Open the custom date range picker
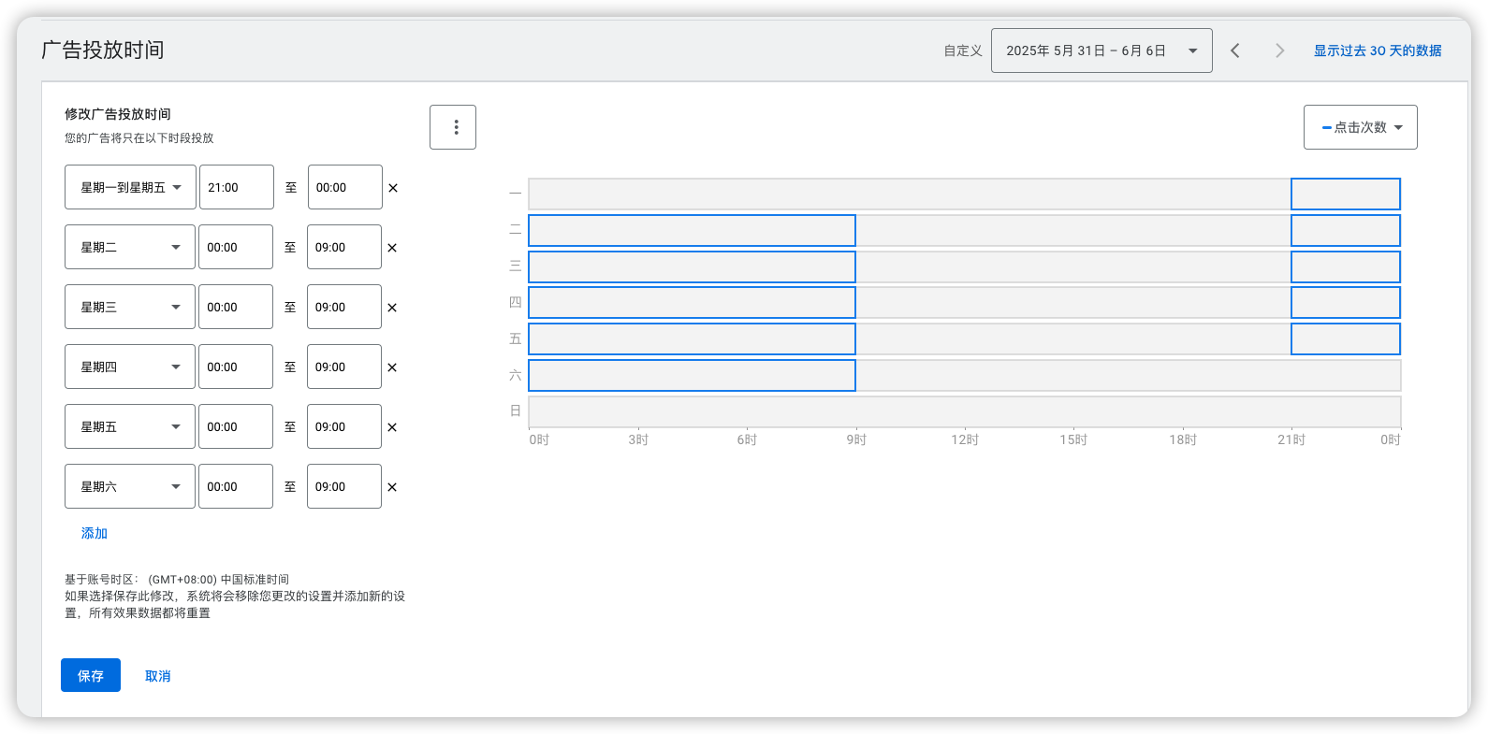Screen dimensions: 1488x734 point(1101,50)
